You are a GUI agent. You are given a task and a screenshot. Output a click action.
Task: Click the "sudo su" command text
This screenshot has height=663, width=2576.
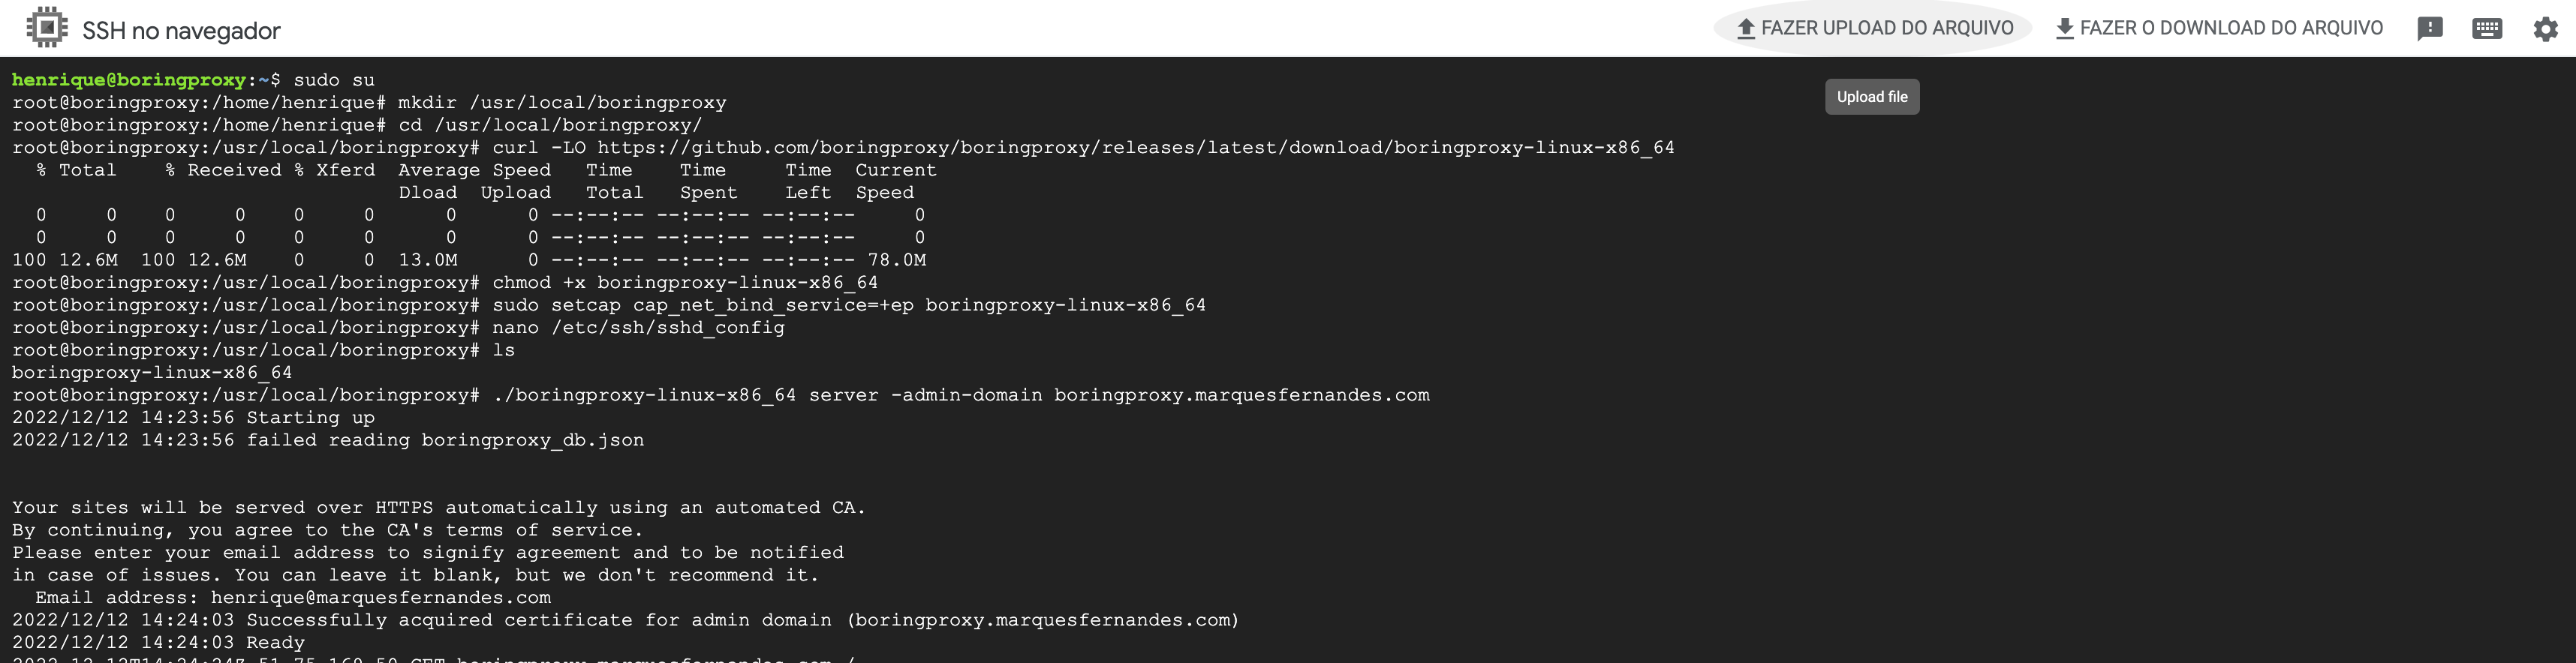(x=334, y=80)
